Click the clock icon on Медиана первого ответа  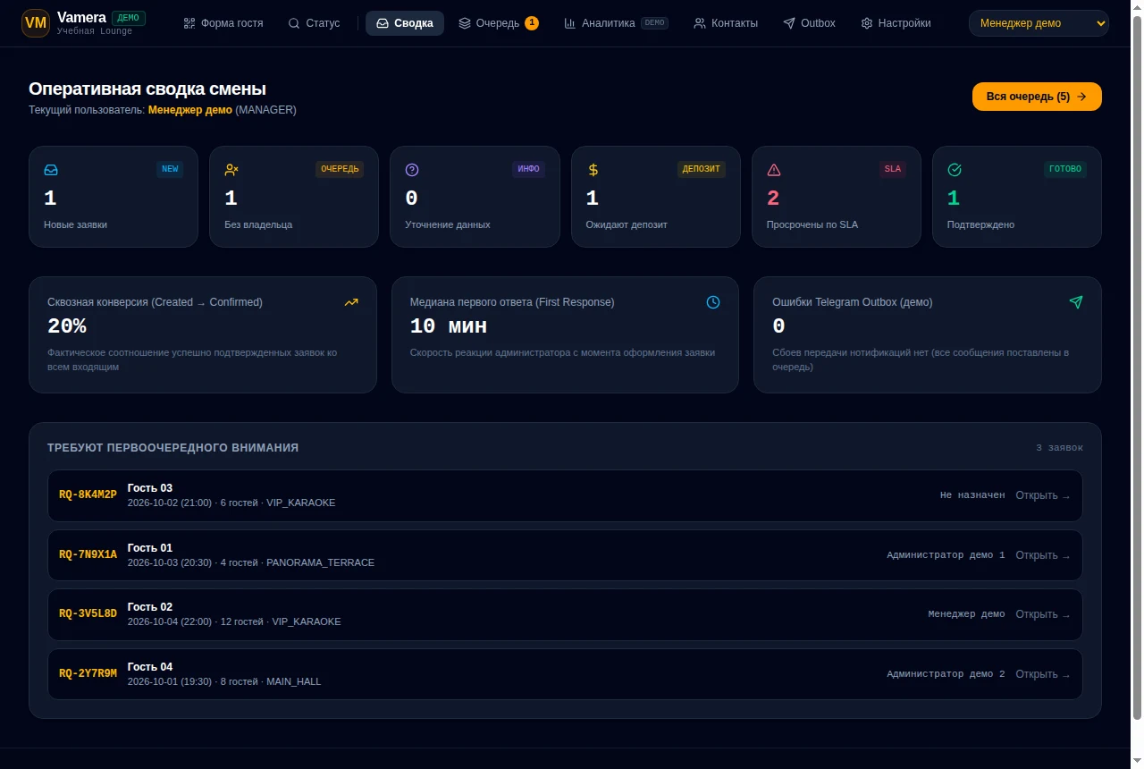click(713, 302)
